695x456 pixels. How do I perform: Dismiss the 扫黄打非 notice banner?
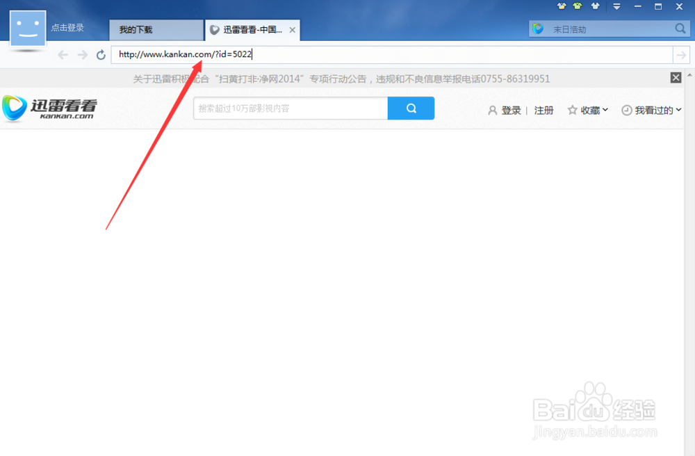tap(676, 77)
